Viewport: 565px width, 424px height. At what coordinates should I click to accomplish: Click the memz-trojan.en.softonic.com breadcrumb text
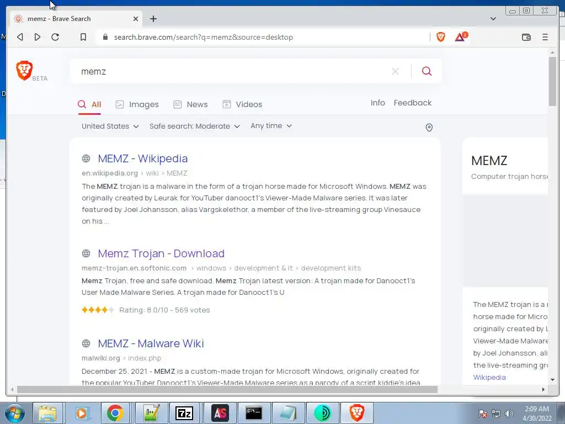(134, 268)
